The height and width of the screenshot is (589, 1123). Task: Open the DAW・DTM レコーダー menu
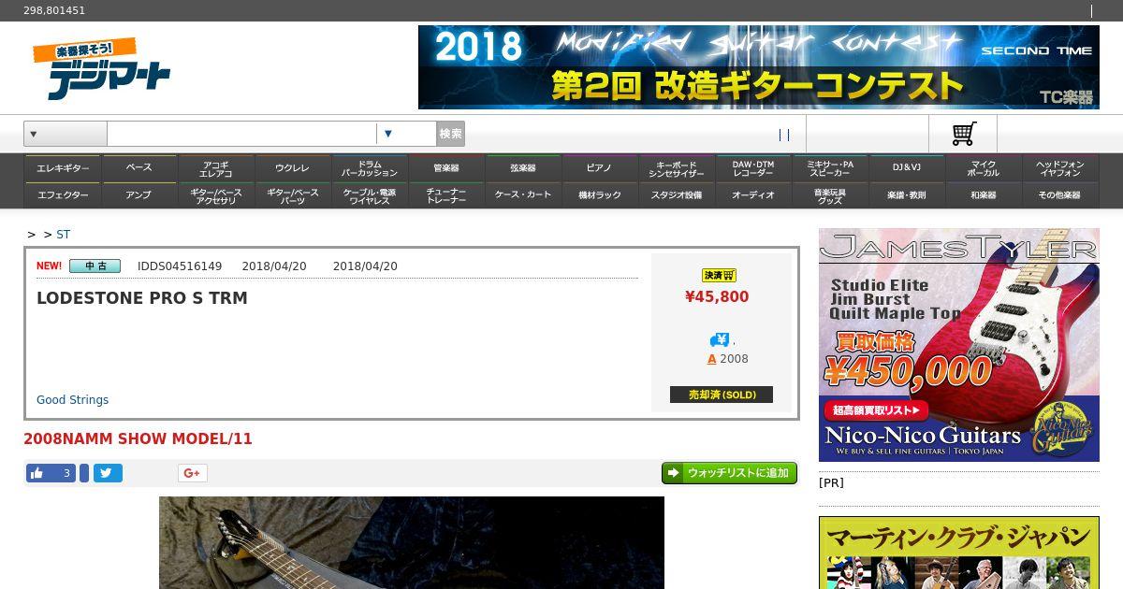click(753, 168)
